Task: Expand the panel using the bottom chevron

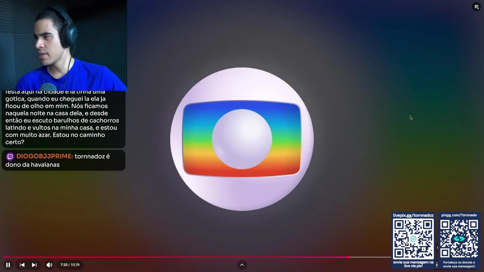Action: tap(242, 265)
